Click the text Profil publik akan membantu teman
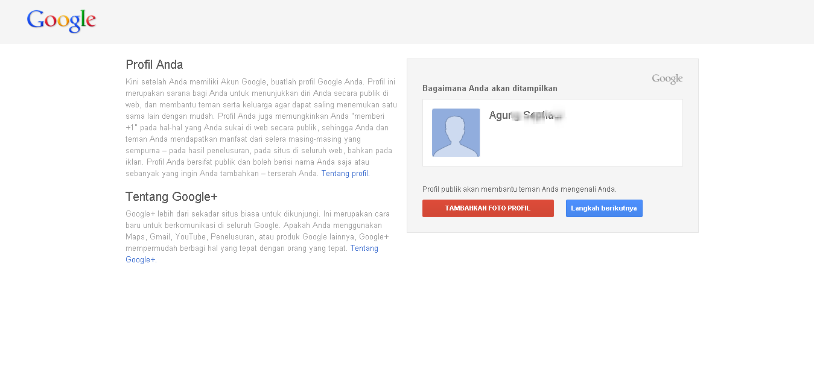Viewport: 814px width, 392px height. point(481,189)
